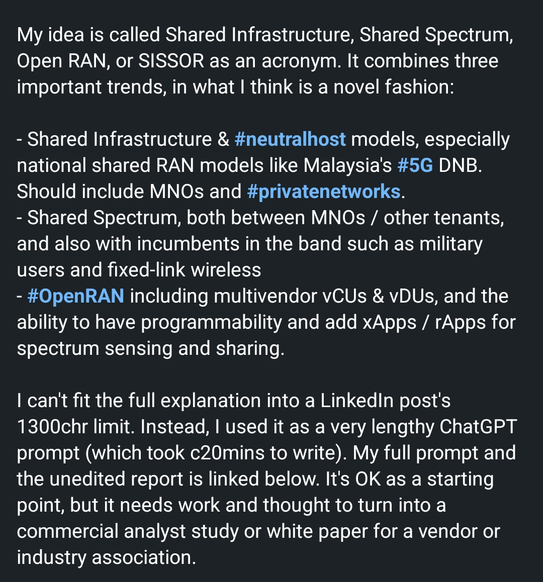Click the word SISSOR in the first paragraph

coord(171,61)
